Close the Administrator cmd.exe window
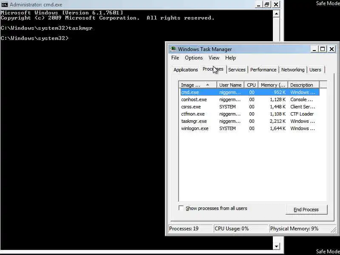The width and height of the screenshot is (340, 255). [276, 5]
